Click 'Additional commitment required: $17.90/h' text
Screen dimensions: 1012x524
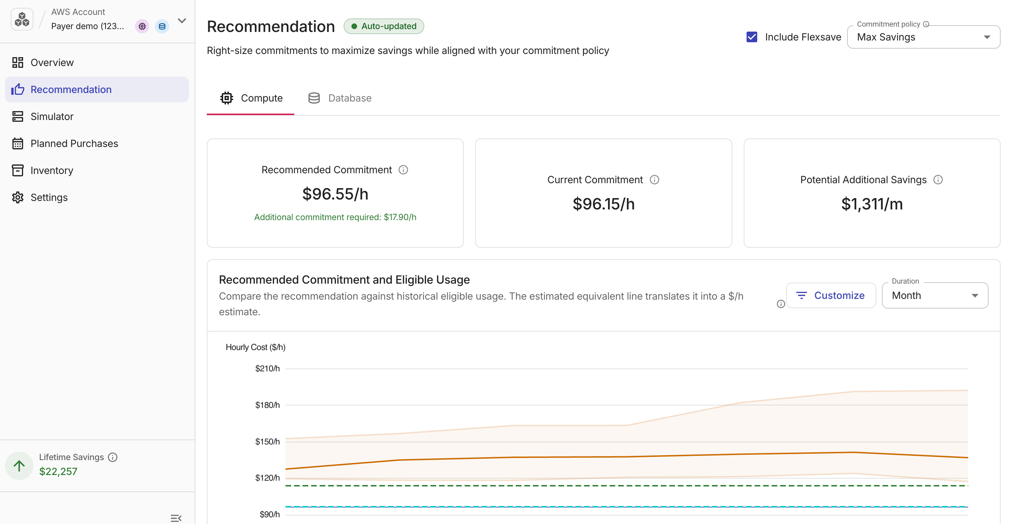click(x=335, y=217)
